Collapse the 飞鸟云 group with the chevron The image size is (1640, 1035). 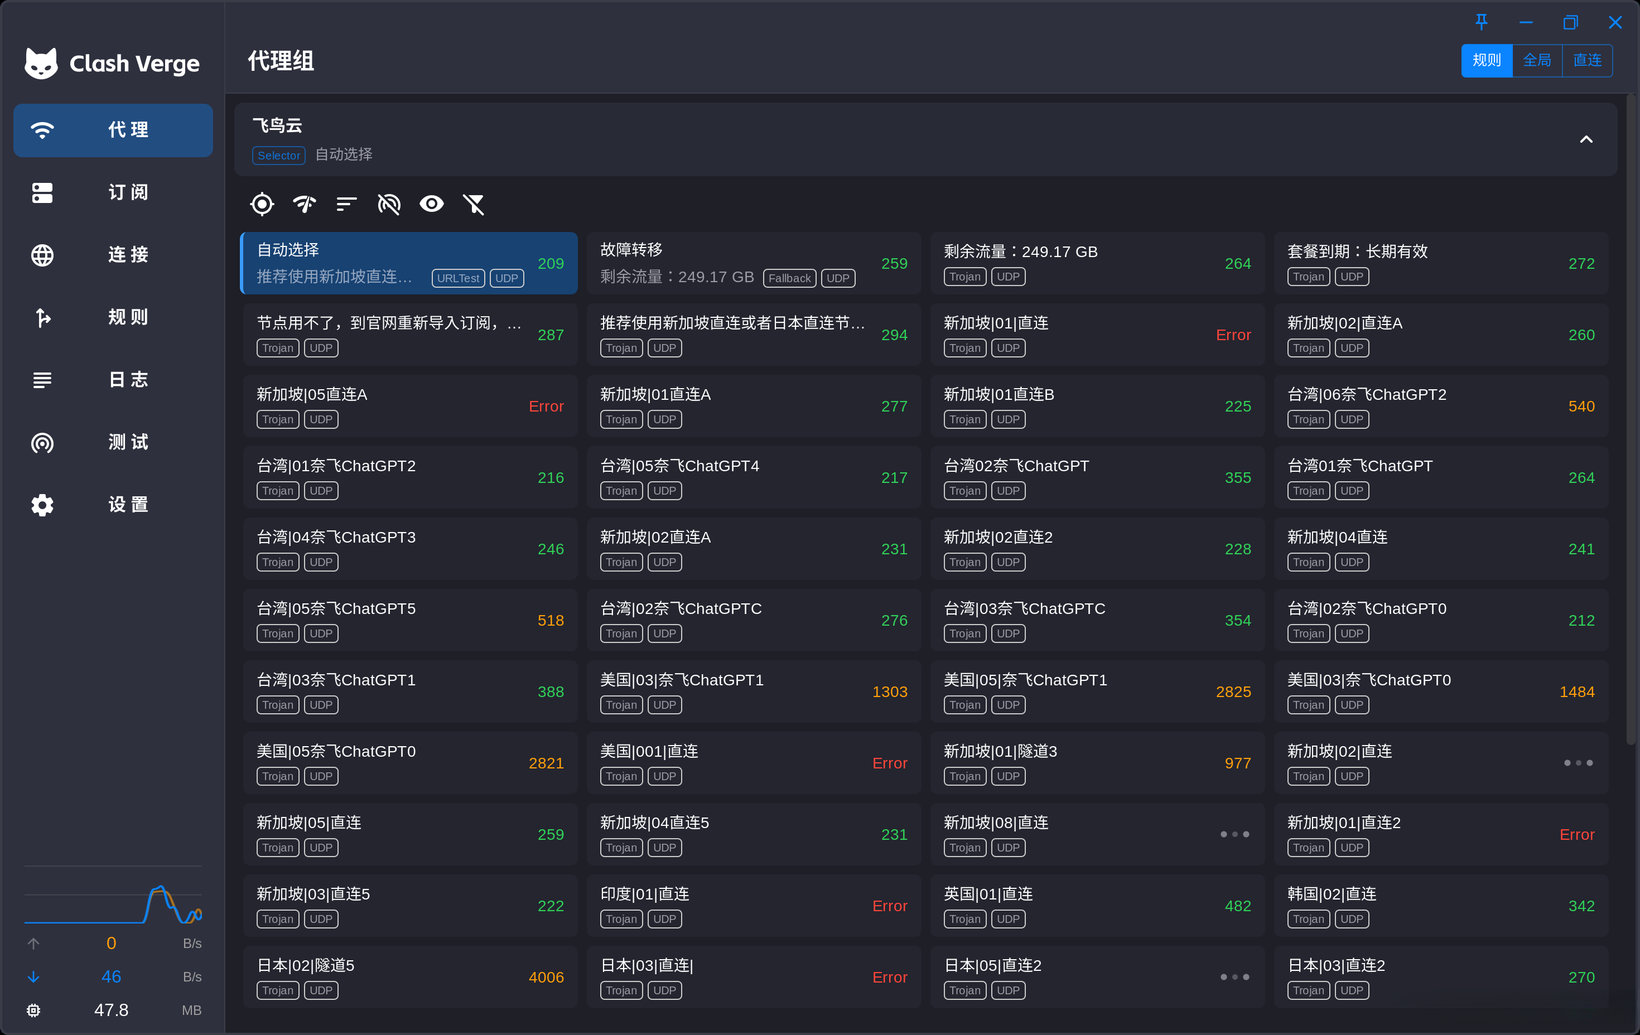click(x=1585, y=139)
